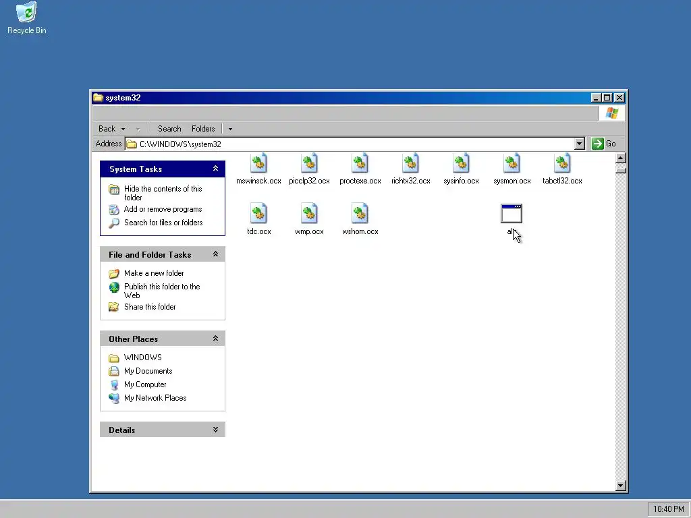Click the My Network Places icon

(x=114, y=398)
